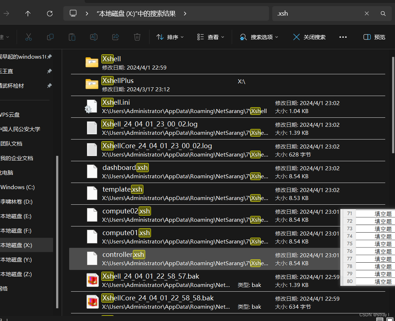Select the compute02.xsh file
This screenshot has height=321, width=395.
[x=205, y=215]
